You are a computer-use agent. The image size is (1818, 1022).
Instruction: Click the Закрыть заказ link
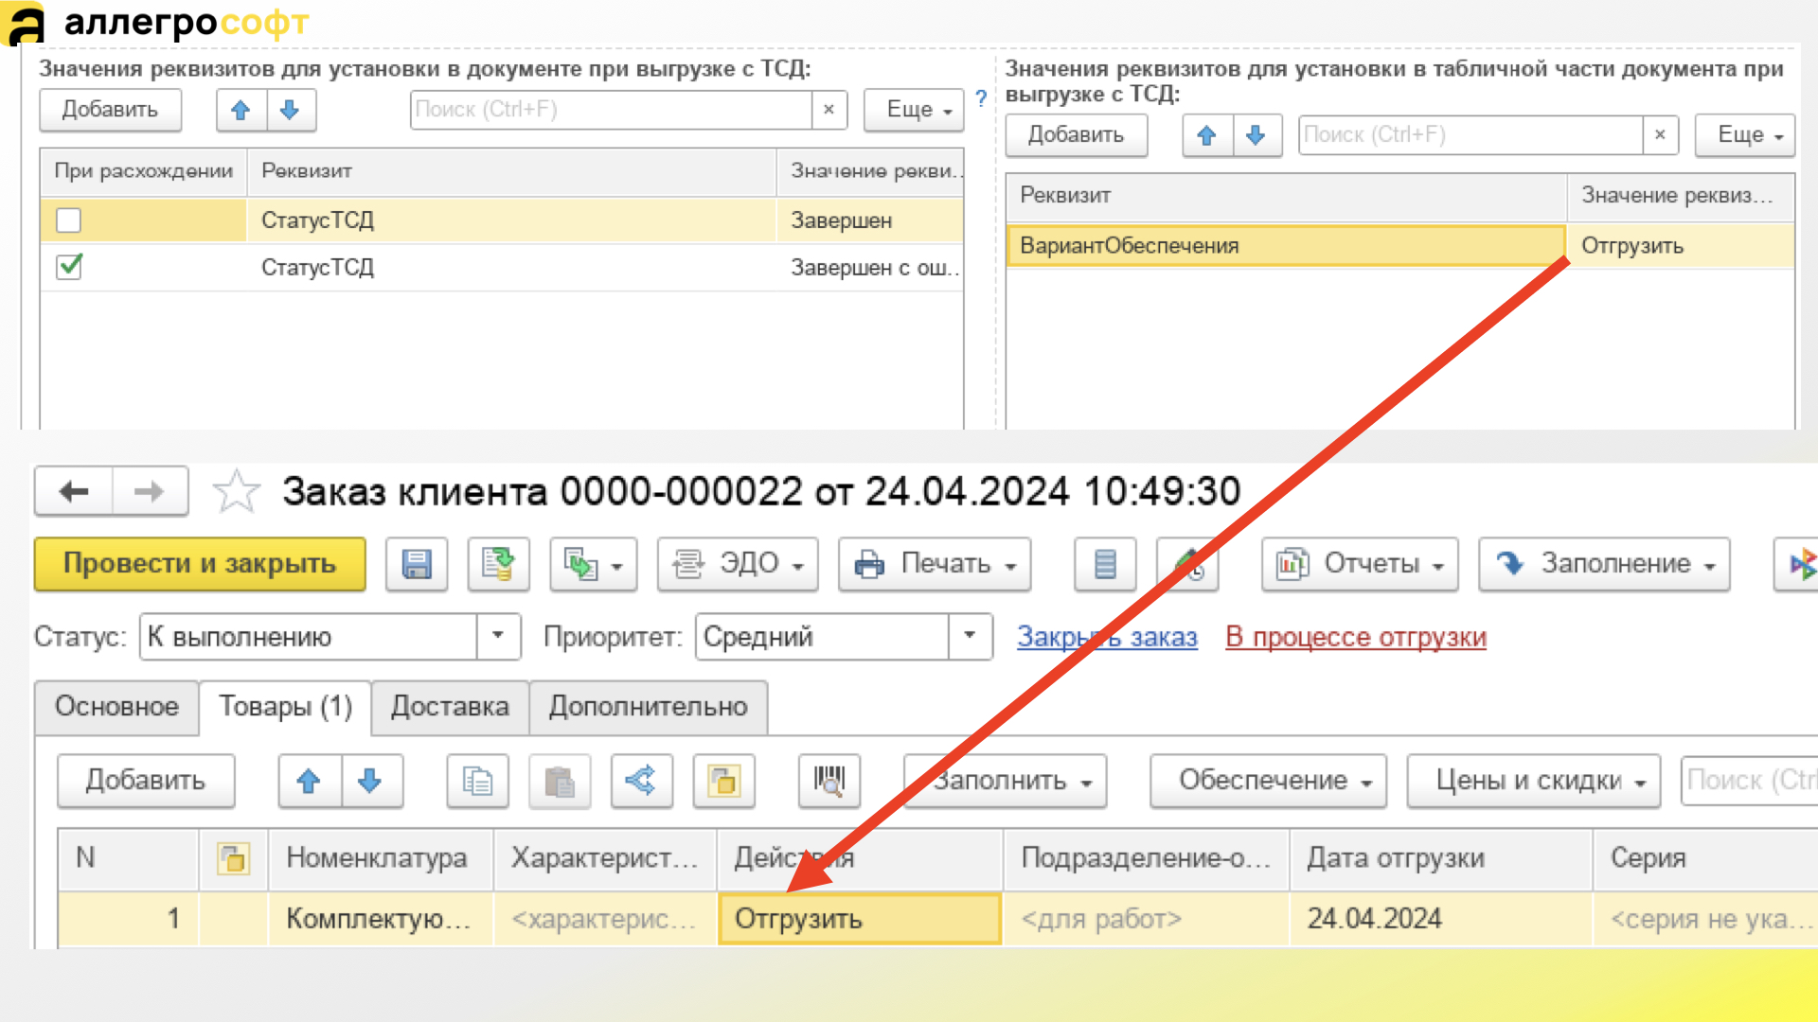[x=1107, y=637]
